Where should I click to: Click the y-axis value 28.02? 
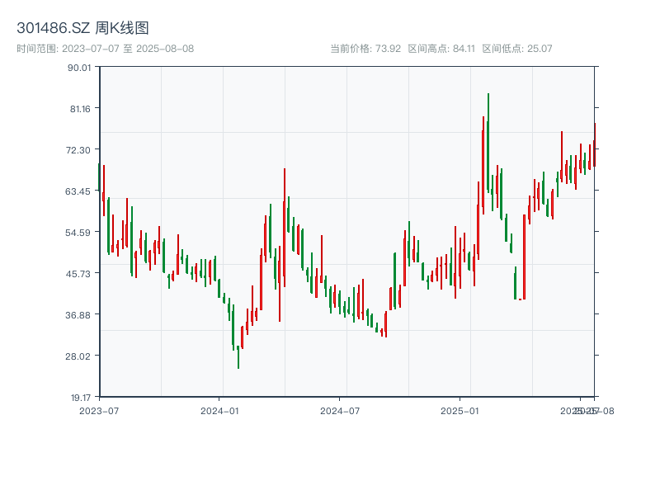pyautogui.click(x=78, y=356)
